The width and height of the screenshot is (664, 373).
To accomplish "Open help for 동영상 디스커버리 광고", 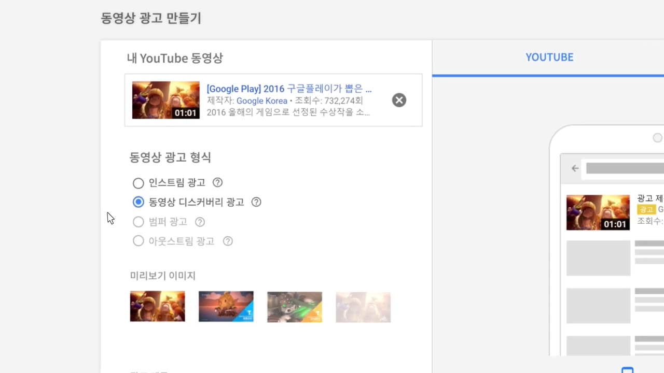I will coord(256,202).
